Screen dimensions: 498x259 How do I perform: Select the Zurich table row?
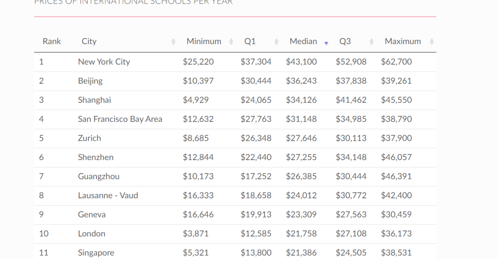tap(89, 138)
